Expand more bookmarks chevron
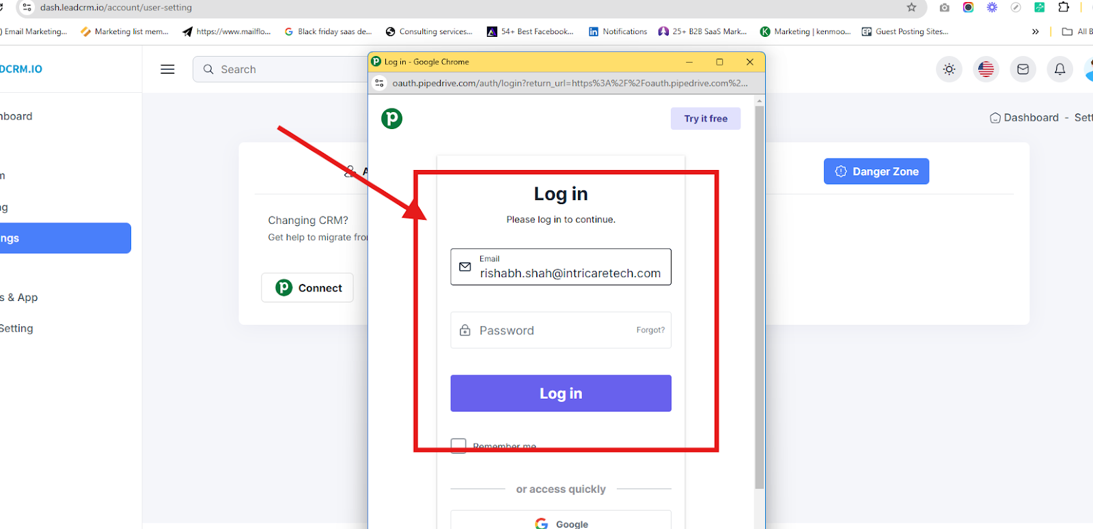Viewport: 1093px width, 529px height. pos(1036,31)
